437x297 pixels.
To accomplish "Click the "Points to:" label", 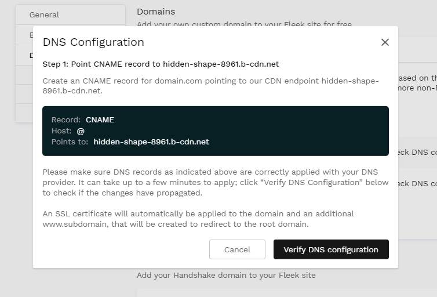I will [70, 142].
